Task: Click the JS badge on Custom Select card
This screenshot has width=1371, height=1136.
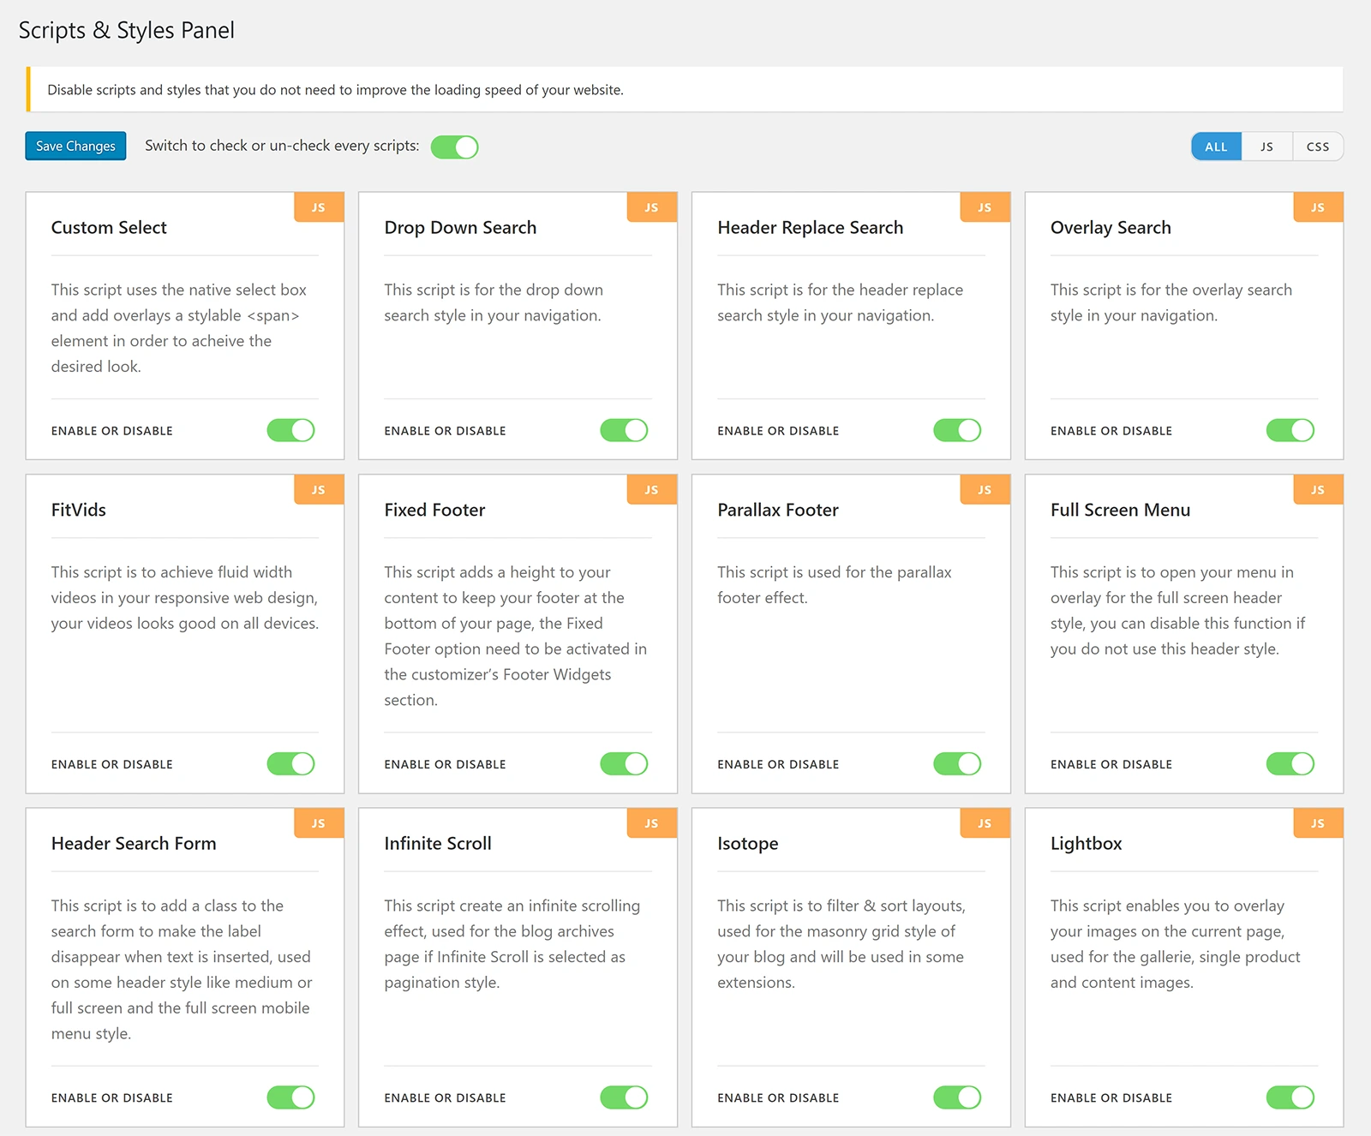Action: pos(319,207)
